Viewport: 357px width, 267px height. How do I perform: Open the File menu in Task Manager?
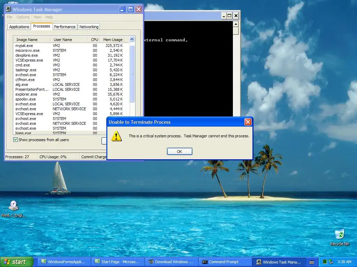pyautogui.click(x=9, y=17)
